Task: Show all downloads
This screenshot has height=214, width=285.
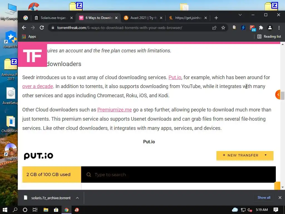Action: [264, 198]
